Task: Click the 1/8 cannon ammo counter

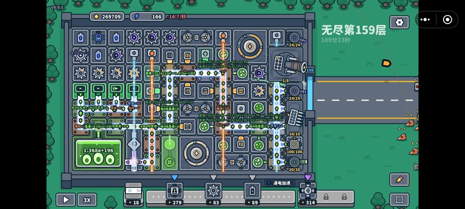Action: (x=285, y=81)
